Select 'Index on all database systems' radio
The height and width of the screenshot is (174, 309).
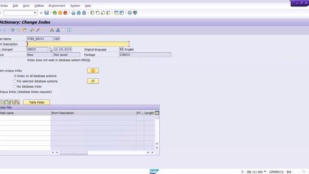coord(15,76)
